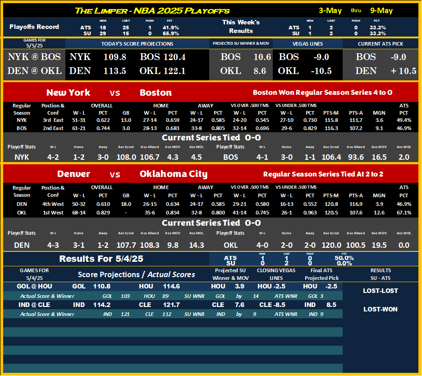The height and width of the screenshot is (376, 422).
Task: Click OKL playoff average scored 120.0
Action: (x=331, y=245)
